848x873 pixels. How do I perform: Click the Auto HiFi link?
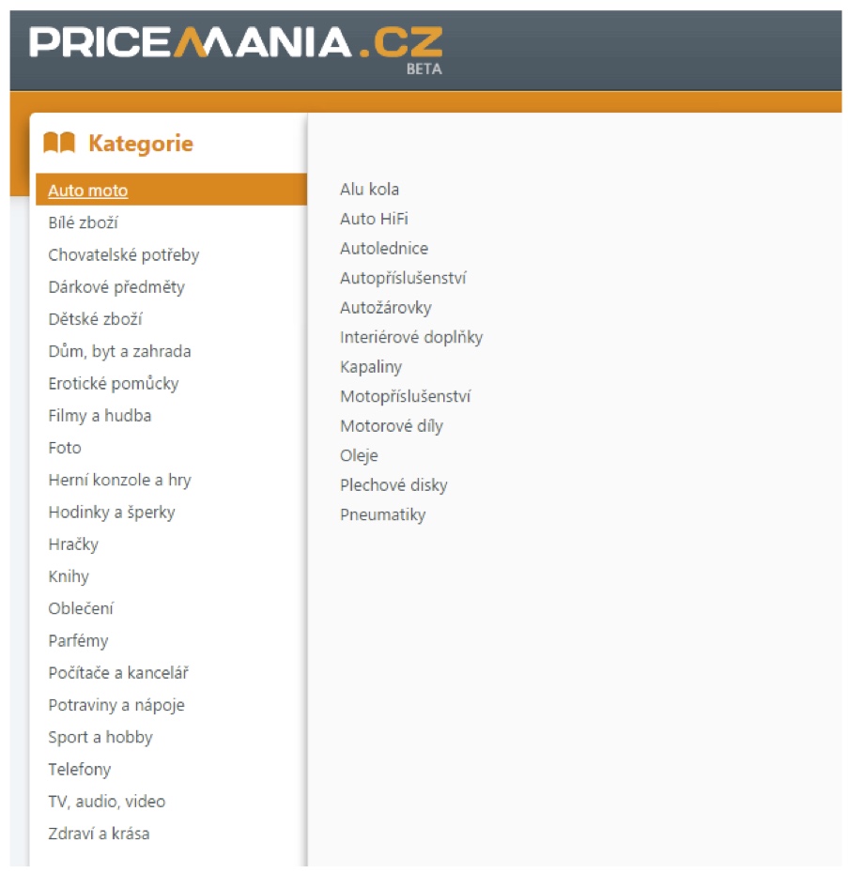374,219
